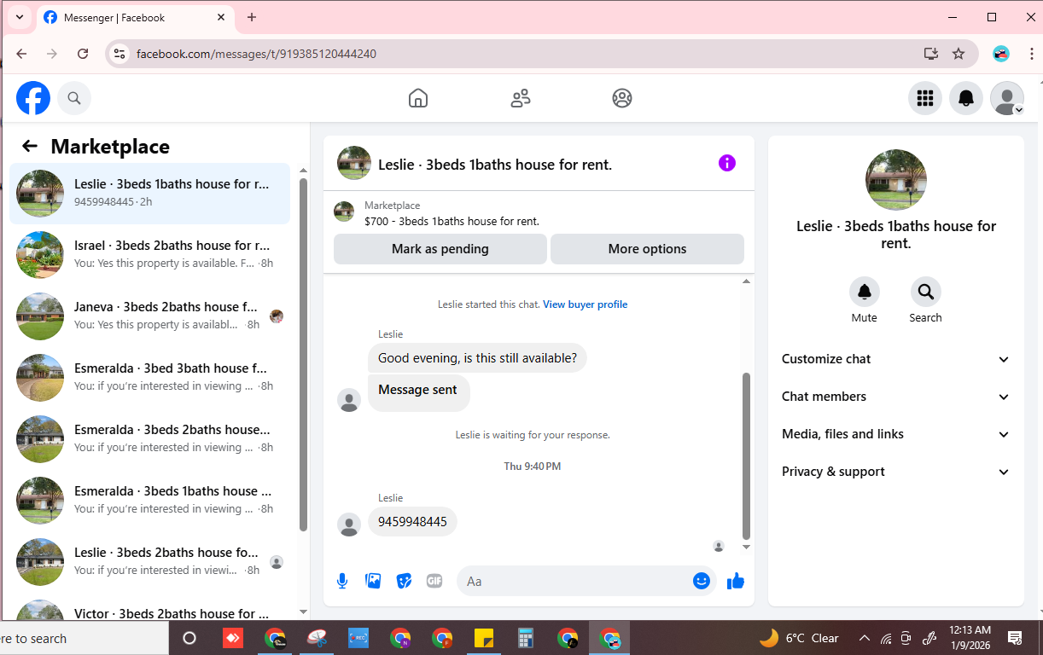Screen dimensions: 1043x655
Task: Open the Chrome profile avatar
Action: pos(1001,54)
